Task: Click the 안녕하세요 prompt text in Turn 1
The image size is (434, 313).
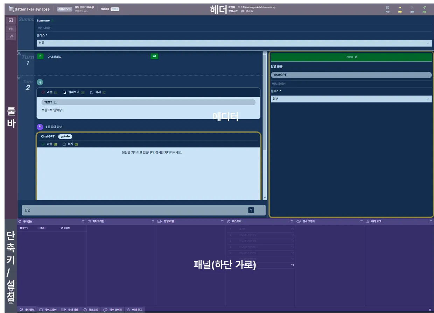Action: click(x=54, y=57)
